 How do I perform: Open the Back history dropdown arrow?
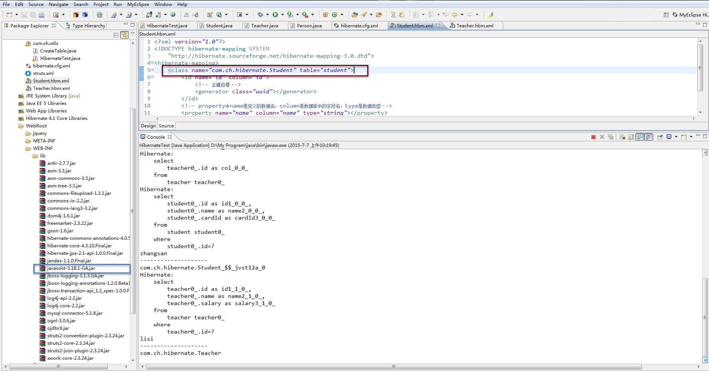462,15
